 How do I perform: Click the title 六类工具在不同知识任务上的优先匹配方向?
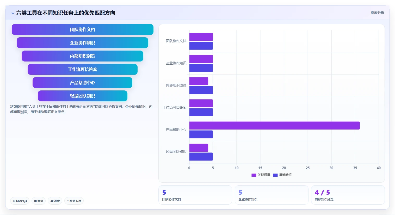tap(66, 13)
